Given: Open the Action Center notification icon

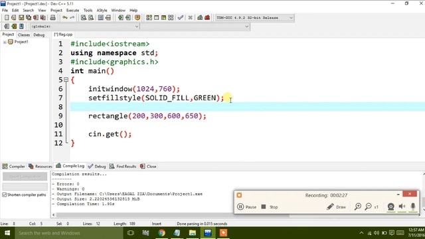Looking at the screenshot, I should point(392,233).
